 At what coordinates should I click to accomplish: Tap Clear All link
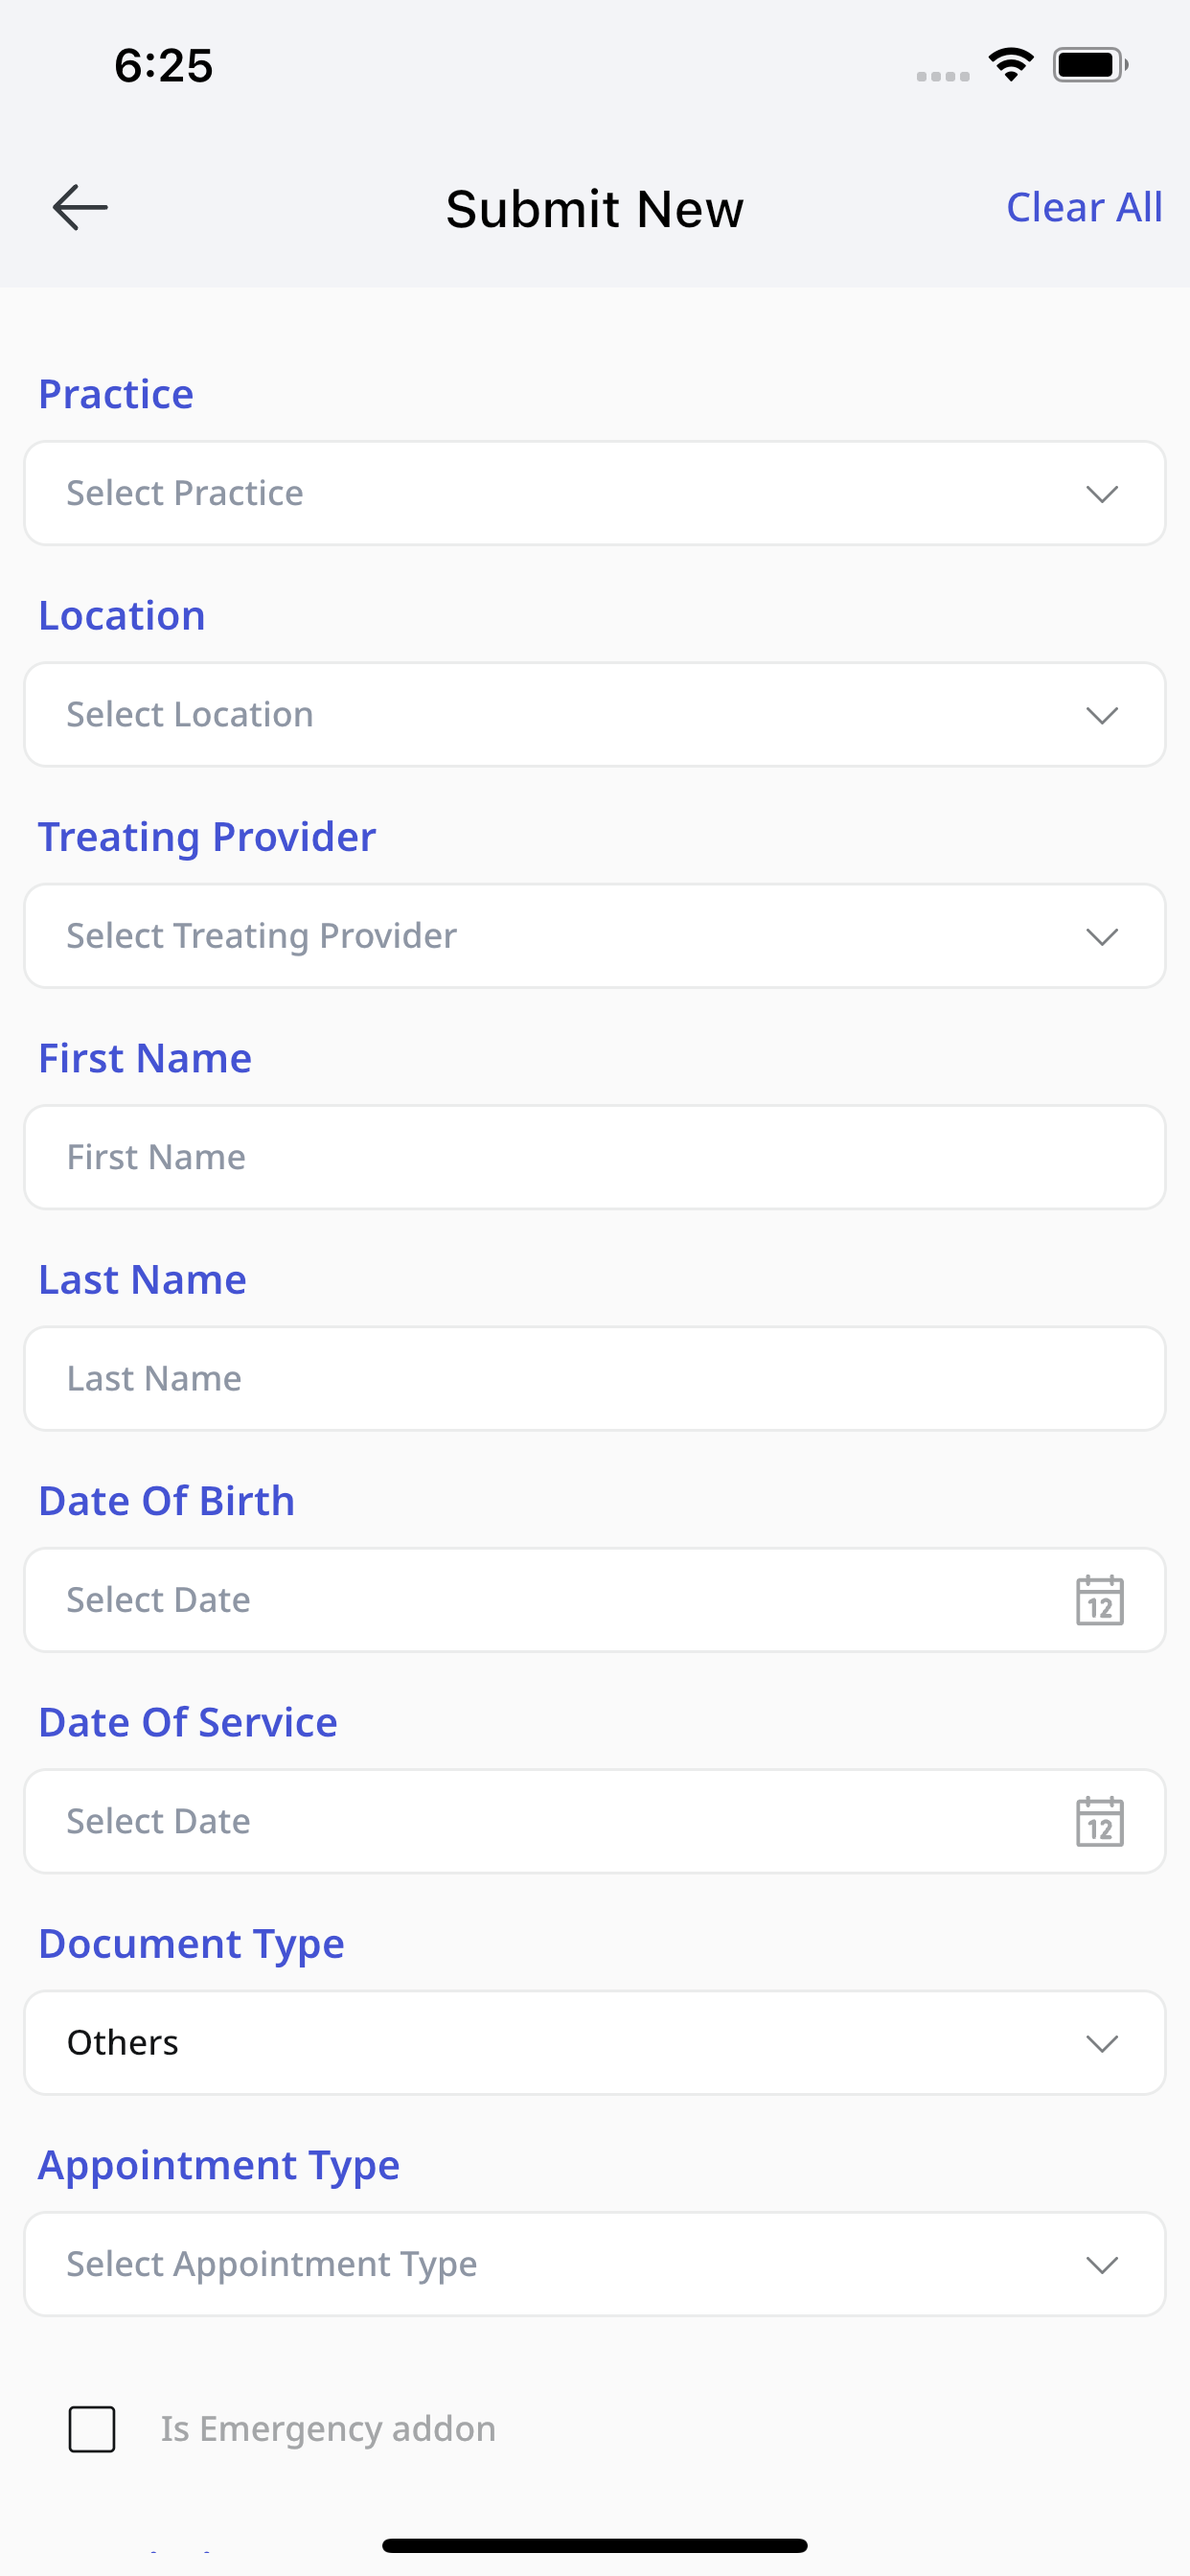point(1084,207)
